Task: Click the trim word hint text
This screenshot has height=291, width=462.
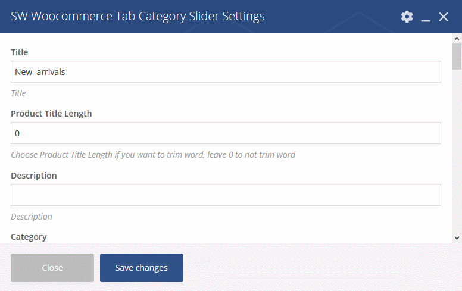Action: 153,155
